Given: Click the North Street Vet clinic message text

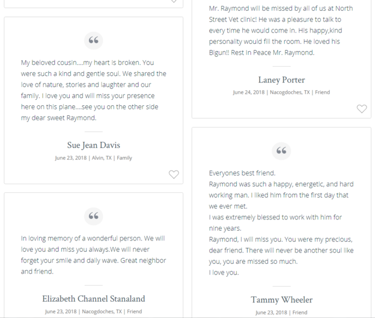Looking at the screenshot, I should [281, 31].
